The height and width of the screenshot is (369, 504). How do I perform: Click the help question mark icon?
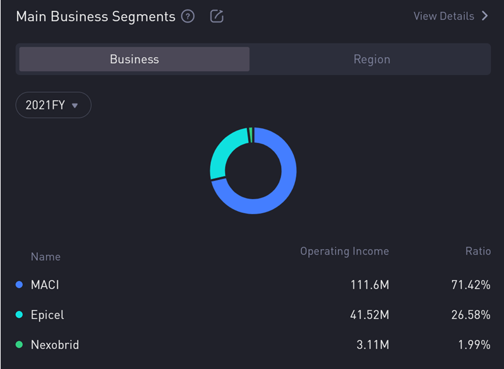(188, 16)
